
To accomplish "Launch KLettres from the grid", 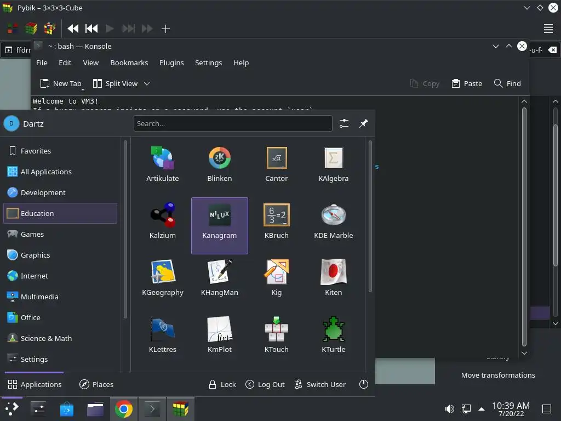I will 162,335.
